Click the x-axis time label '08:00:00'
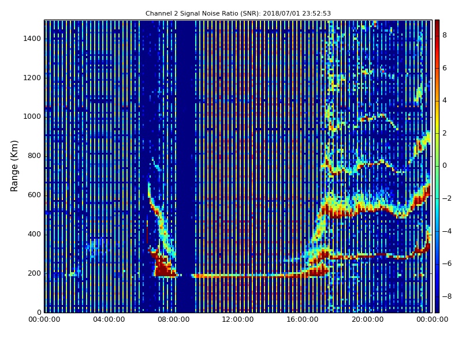This screenshot has height=346, width=462. [174, 319]
